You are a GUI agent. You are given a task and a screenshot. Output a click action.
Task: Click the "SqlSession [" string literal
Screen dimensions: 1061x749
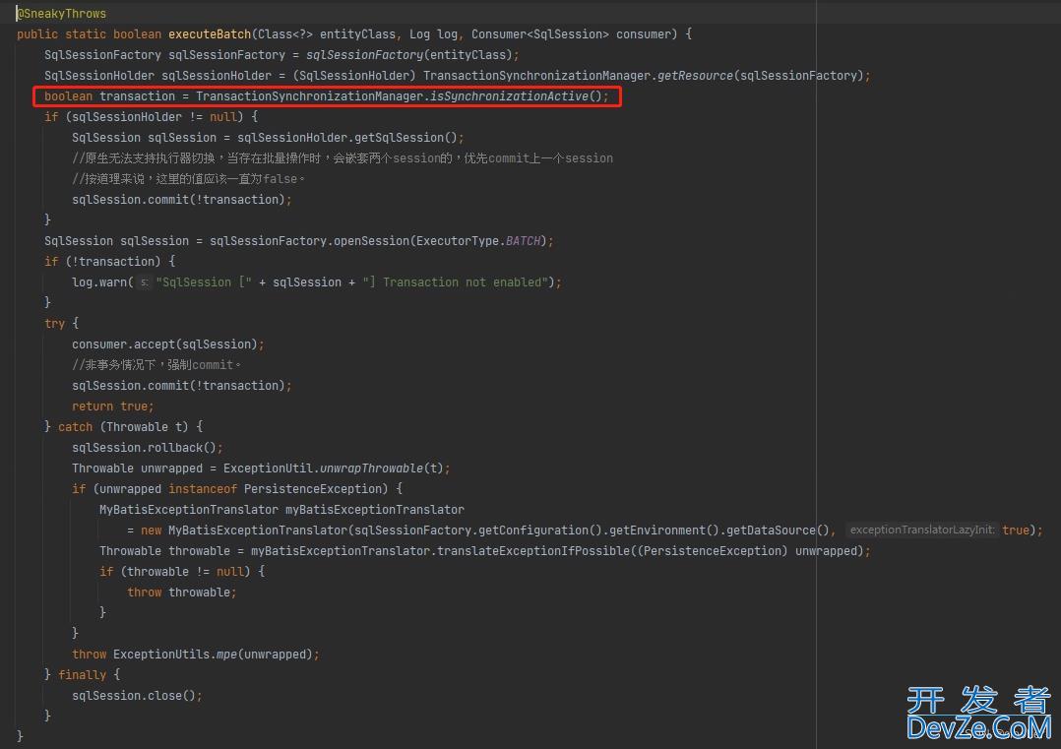click(x=204, y=282)
